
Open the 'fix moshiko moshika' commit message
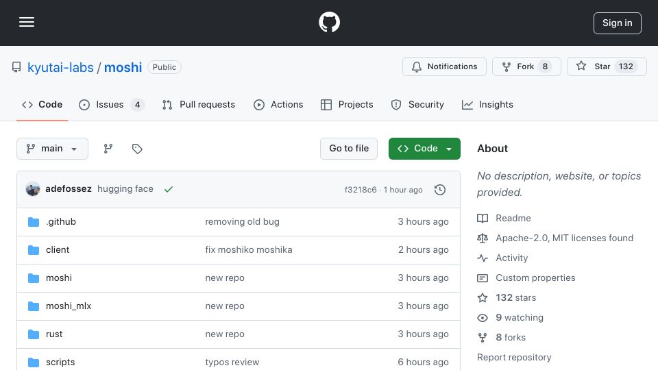[248, 249]
